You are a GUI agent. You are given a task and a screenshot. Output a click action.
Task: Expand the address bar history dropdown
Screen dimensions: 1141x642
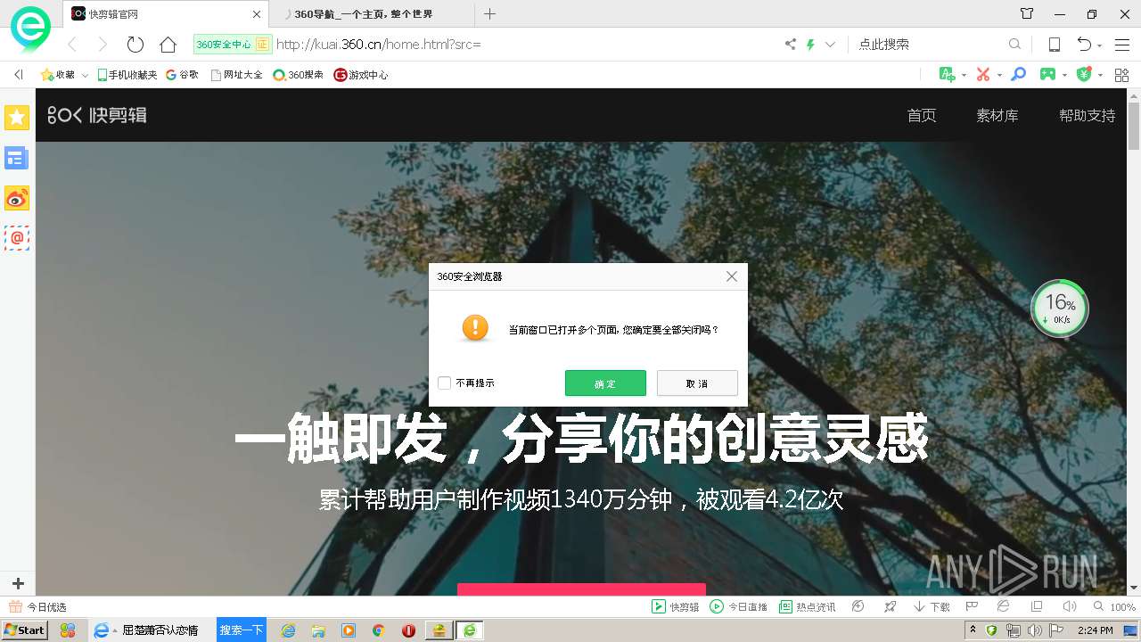(x=831, y=44)
